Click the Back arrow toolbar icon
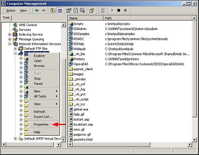Viewport: 199px width, 155px height. tap(37, 10)
